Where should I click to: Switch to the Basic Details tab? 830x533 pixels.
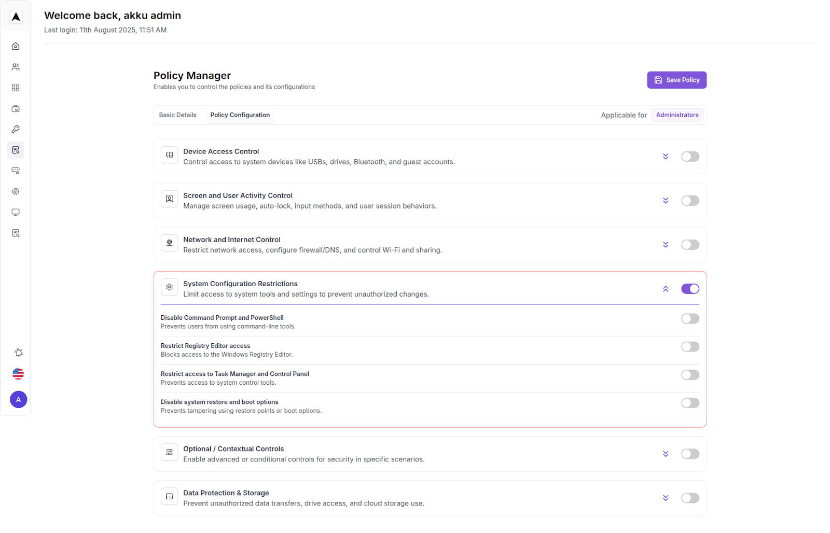pos(177,115)
